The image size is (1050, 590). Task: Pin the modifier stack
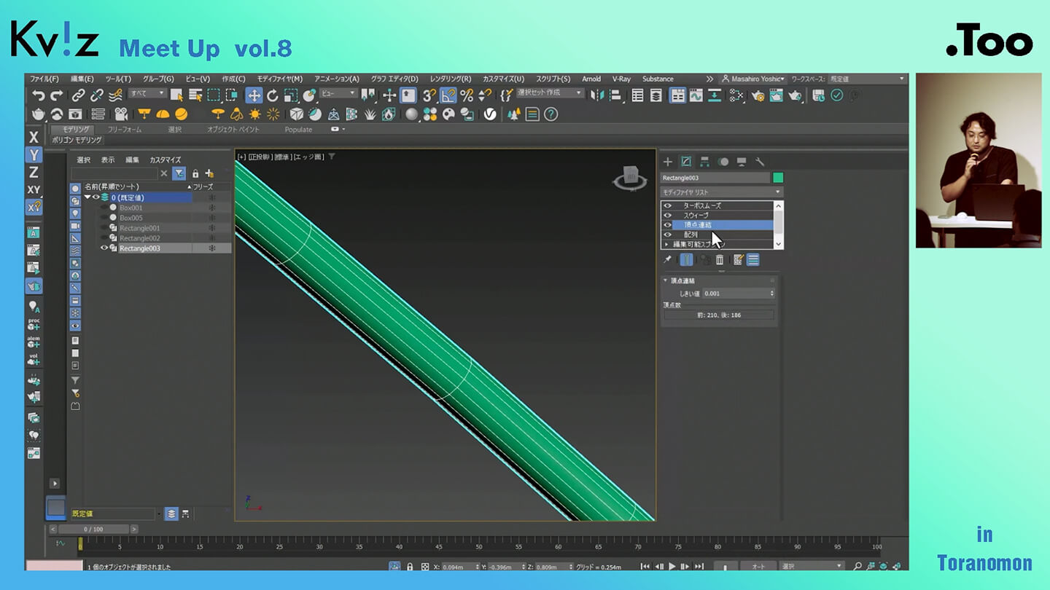(667, 260)
